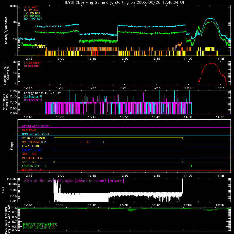Click the 0.05 tick label of the modulation plot

tap(13, 108)
